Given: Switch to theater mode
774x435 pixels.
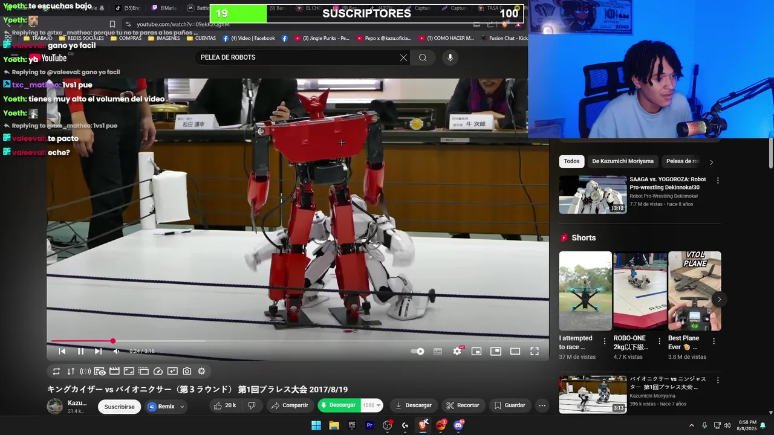Looking at the screenshot, I should pos(515,351).
